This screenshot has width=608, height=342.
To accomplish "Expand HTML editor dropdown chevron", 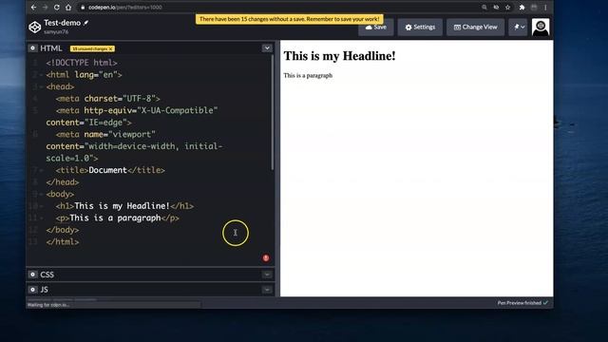I will point(267,48).
